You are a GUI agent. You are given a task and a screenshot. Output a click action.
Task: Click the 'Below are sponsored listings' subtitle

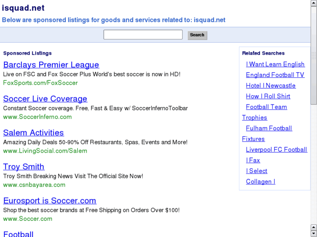click(114, 20)
